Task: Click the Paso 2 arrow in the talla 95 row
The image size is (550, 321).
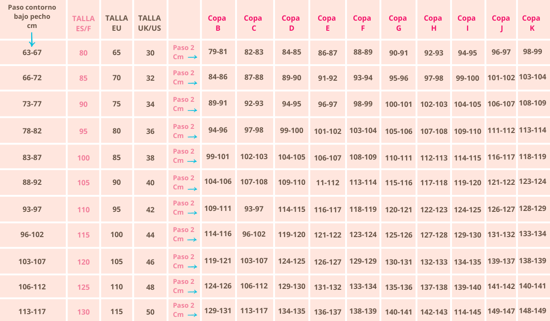Action: click(192, 137)
